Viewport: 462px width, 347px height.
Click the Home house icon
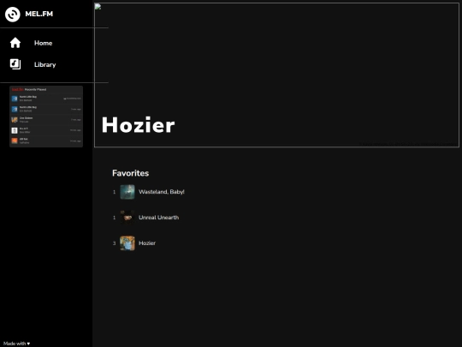click(15, 43)
